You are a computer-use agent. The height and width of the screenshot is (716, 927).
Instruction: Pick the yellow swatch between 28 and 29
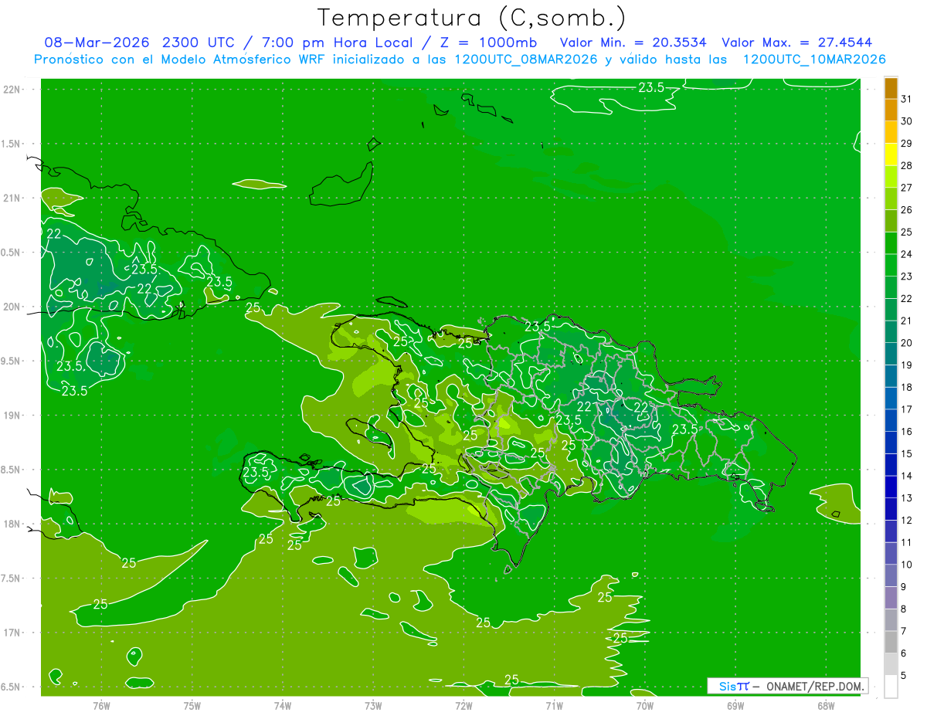891,154
